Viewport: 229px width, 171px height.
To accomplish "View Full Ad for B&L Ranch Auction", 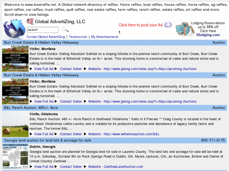I will 44,134.
